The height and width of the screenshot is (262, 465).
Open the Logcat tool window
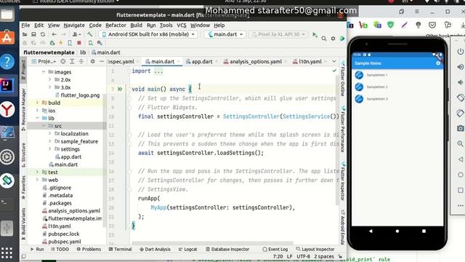click(187, 249)
